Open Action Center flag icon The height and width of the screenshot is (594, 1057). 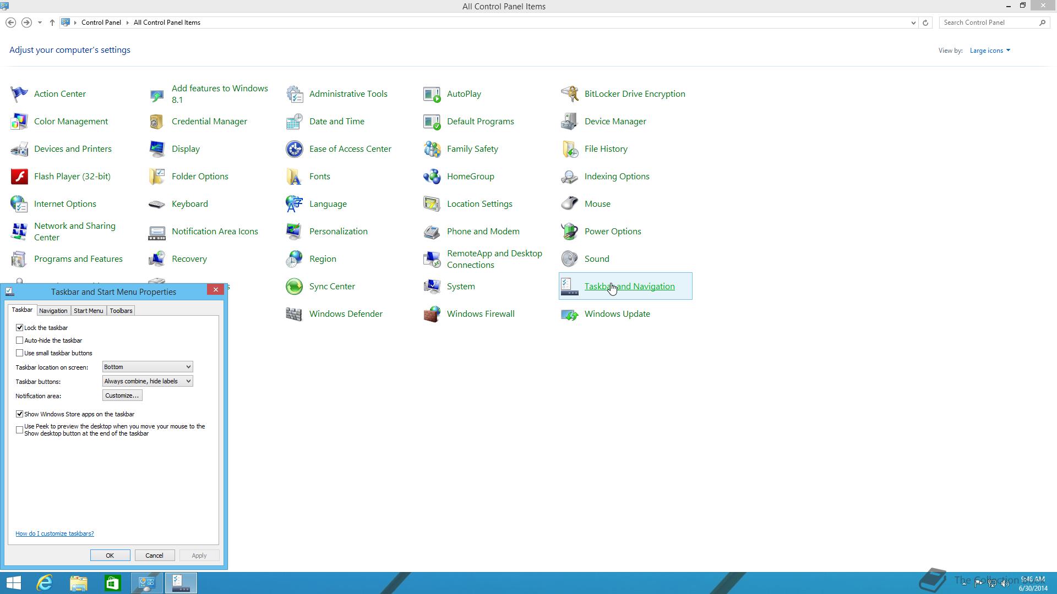click(19, 94)
